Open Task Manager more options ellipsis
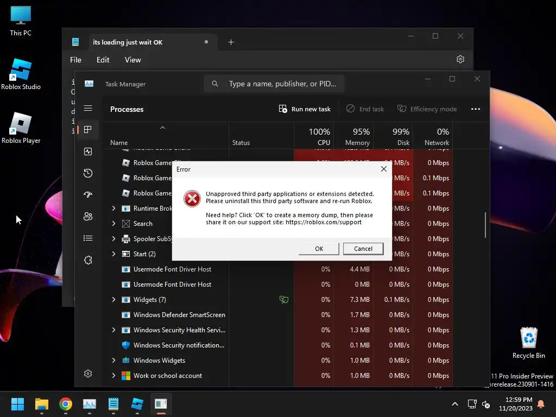 coord(476,109)
